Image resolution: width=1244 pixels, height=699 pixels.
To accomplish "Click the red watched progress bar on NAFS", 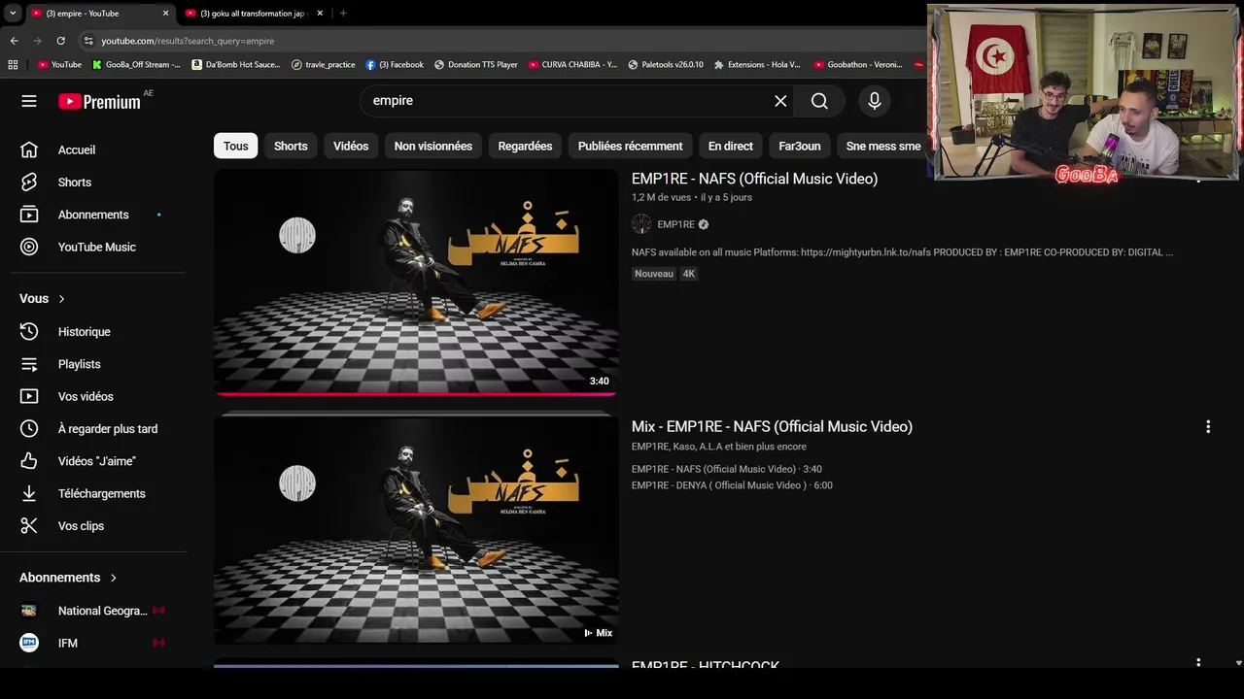I will click(416, 394).
